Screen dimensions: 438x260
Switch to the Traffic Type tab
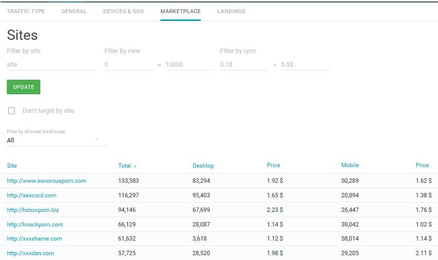[x=26, y=11]
